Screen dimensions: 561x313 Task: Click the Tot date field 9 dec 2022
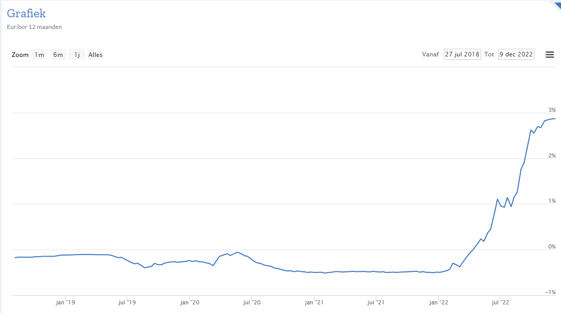(x=516, y=54)
